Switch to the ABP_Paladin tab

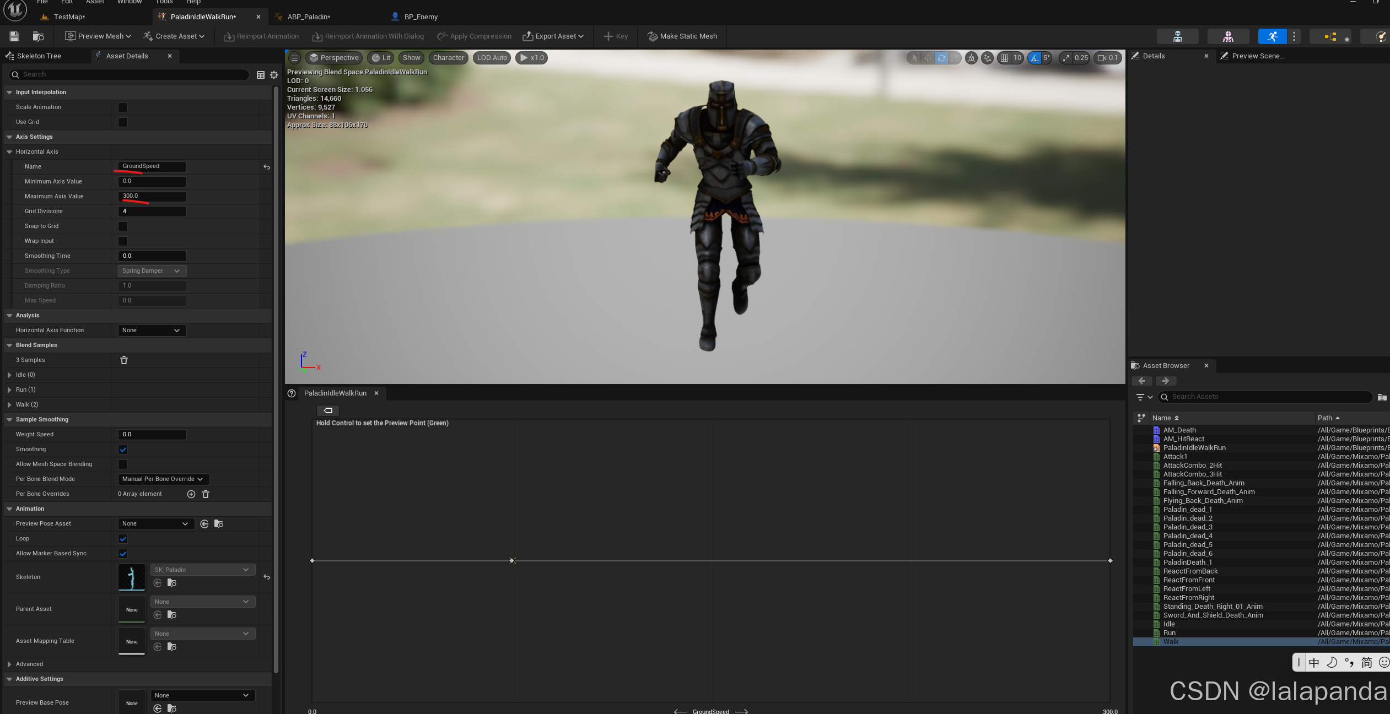pos(309,17)
